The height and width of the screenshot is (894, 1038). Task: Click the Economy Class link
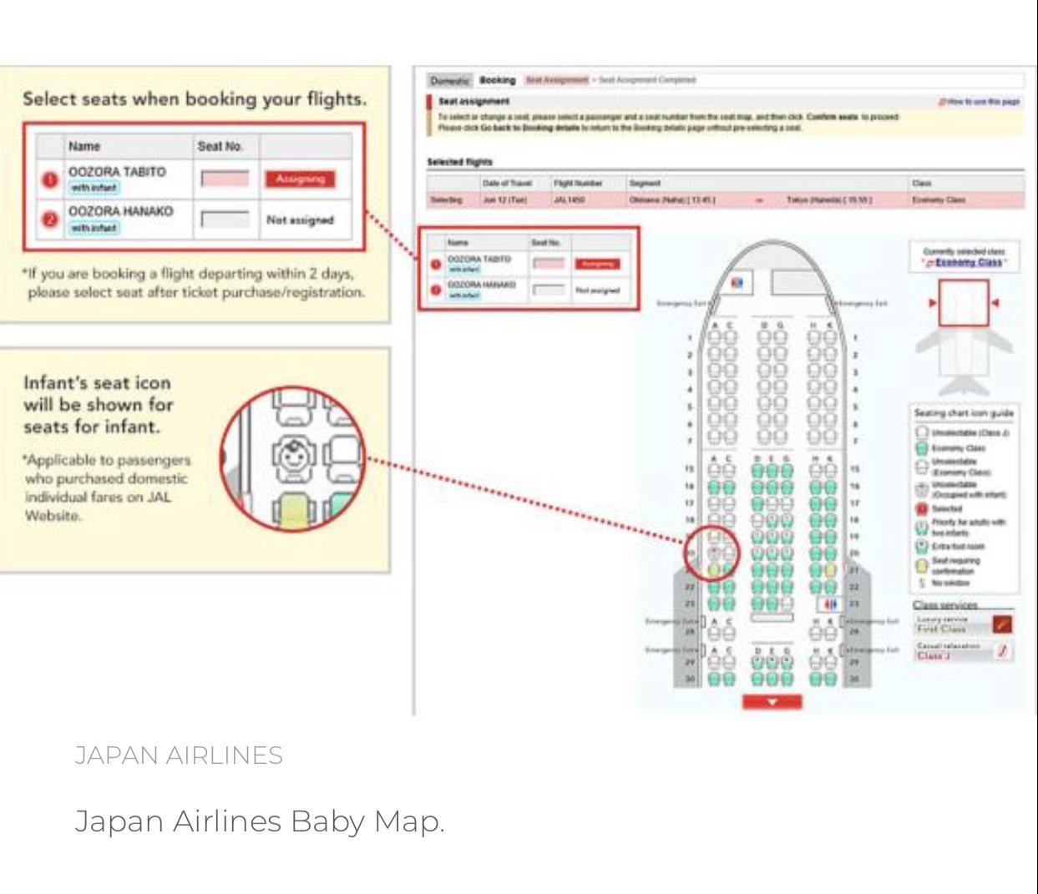coord(968,262)
